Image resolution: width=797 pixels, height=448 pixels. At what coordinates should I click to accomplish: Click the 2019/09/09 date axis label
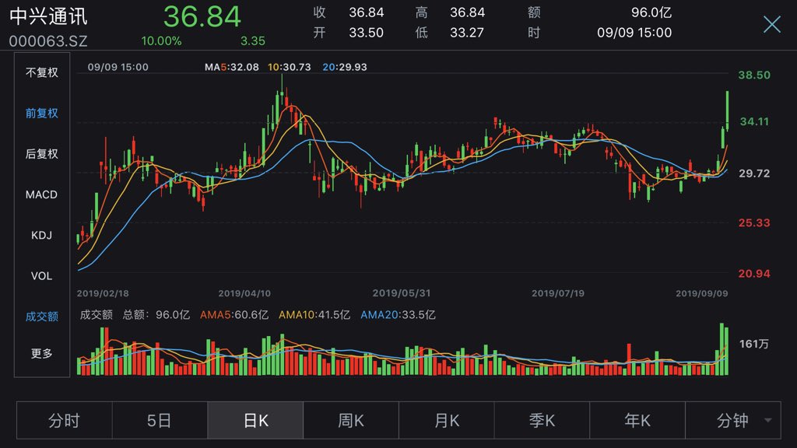pyautogui.click(x=701, y=293)
